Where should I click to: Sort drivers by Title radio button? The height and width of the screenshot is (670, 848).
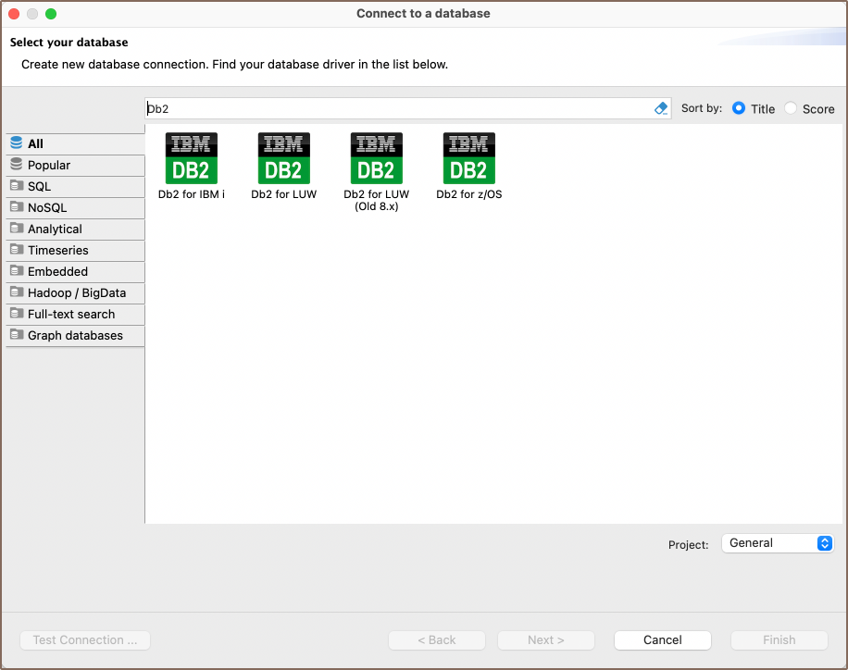(739, 108)
